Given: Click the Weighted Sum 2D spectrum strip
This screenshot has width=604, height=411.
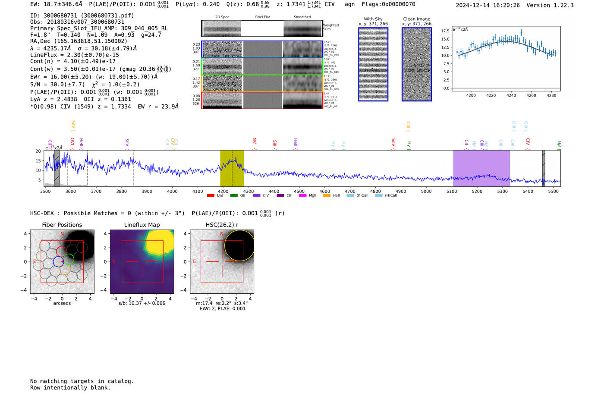Looking at the screenshot, I should [262, 28].
